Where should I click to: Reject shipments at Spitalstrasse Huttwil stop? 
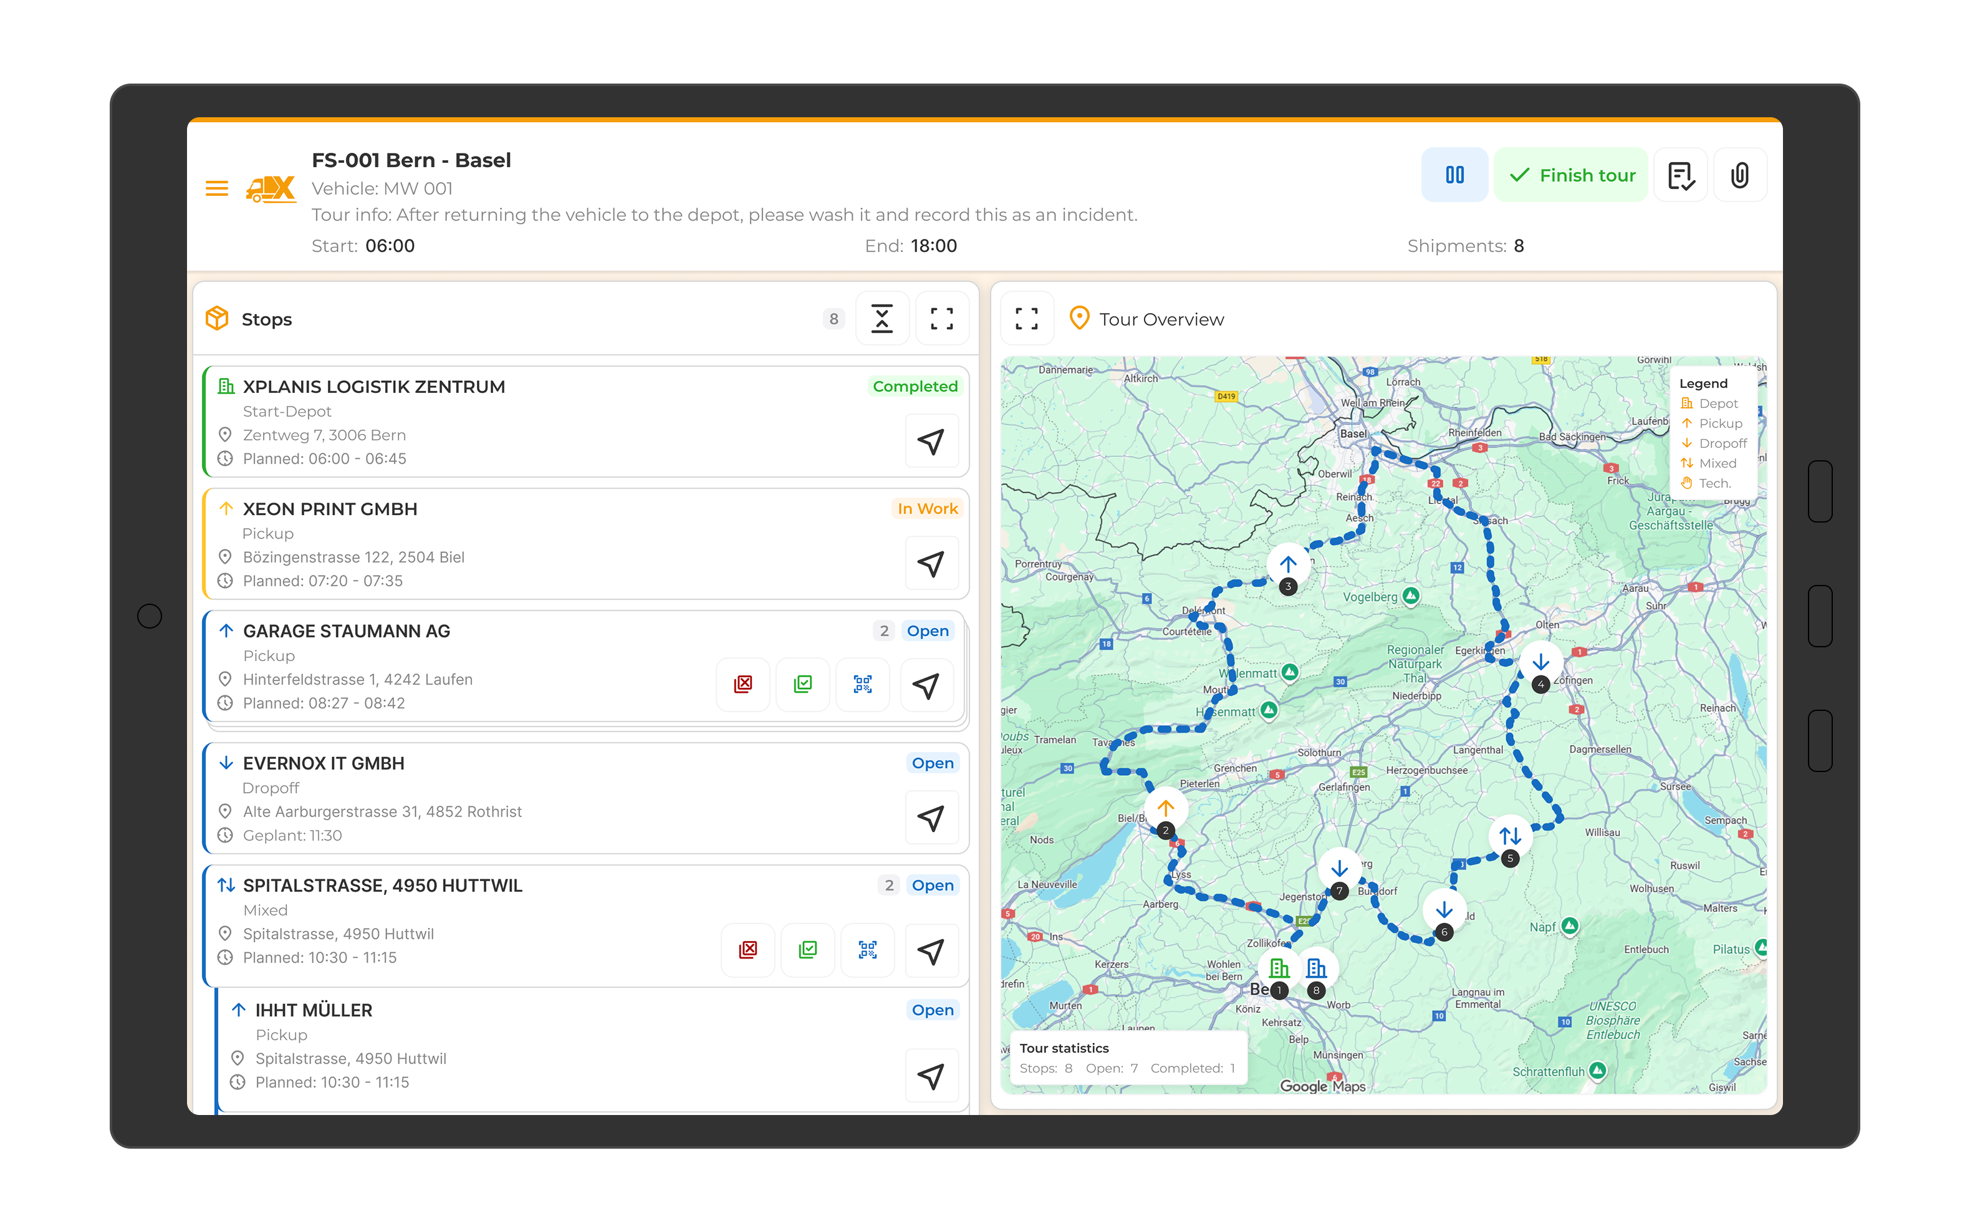click(x=748, y=950)
